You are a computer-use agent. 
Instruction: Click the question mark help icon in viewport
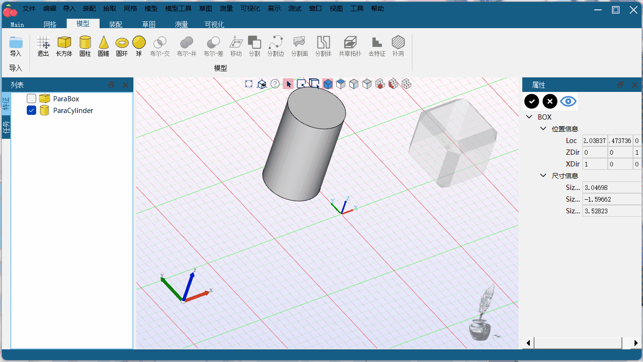click(275, 84)
